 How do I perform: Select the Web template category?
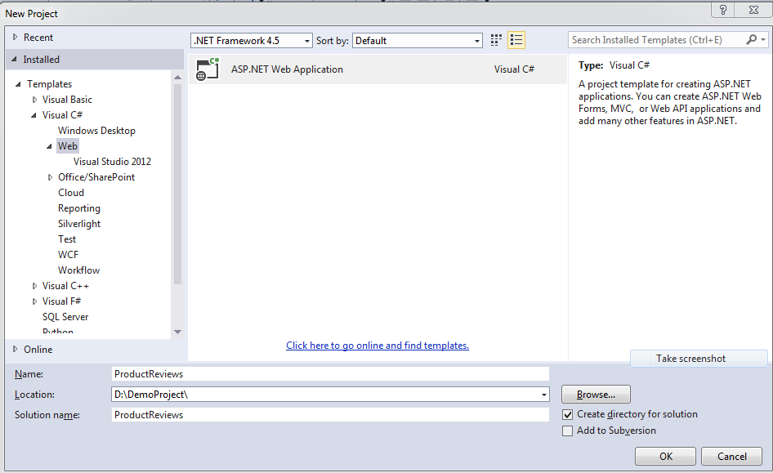(68, 146)
